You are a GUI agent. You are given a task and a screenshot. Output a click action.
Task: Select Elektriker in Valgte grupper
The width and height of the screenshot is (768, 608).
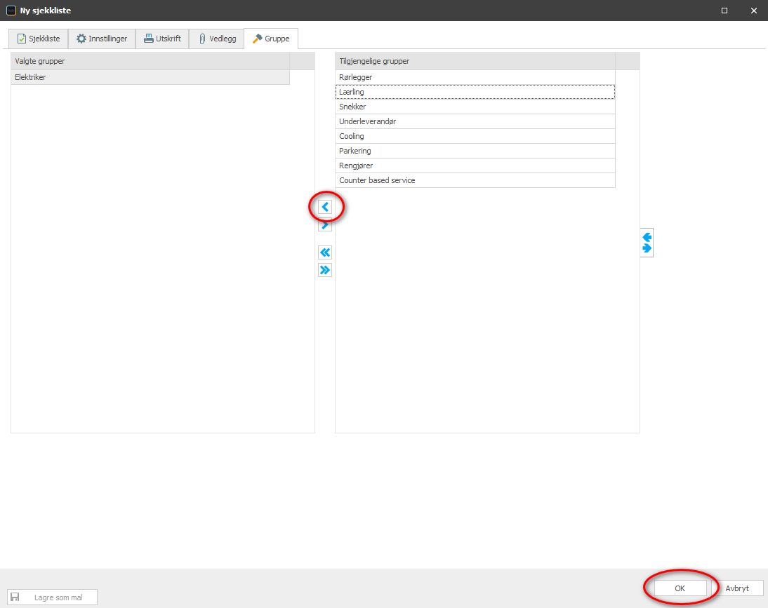(x=150, y=77)
